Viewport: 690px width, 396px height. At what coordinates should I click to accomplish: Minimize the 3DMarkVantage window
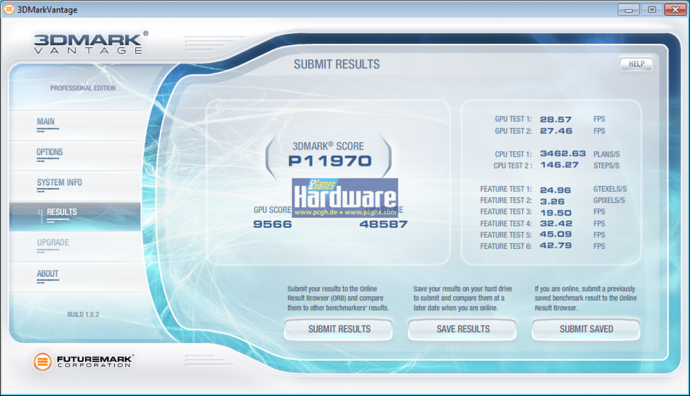click(x=629, y=10)
